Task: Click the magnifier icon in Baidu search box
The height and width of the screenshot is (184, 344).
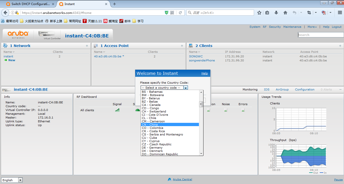Action: (x=190, y=13)
